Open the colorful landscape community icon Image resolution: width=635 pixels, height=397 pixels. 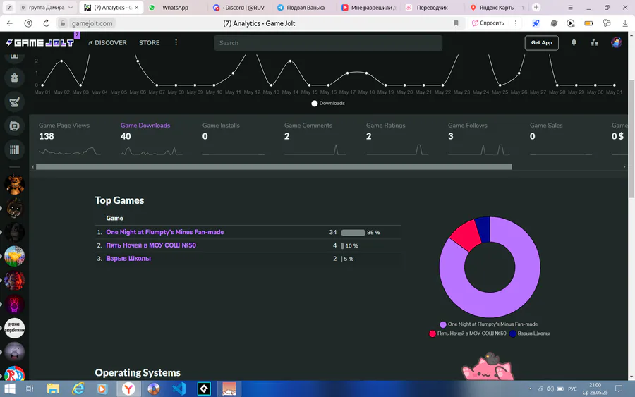coord(15,256)
